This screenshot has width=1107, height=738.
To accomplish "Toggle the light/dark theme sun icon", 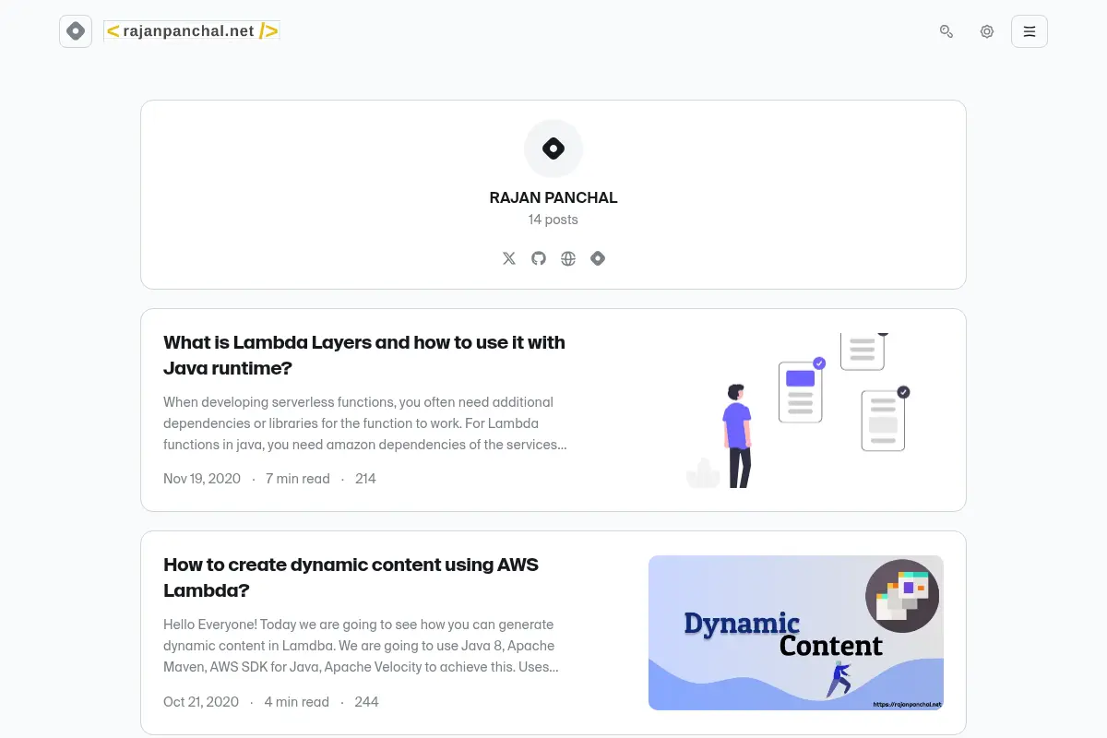I will [x=987, y=31].
